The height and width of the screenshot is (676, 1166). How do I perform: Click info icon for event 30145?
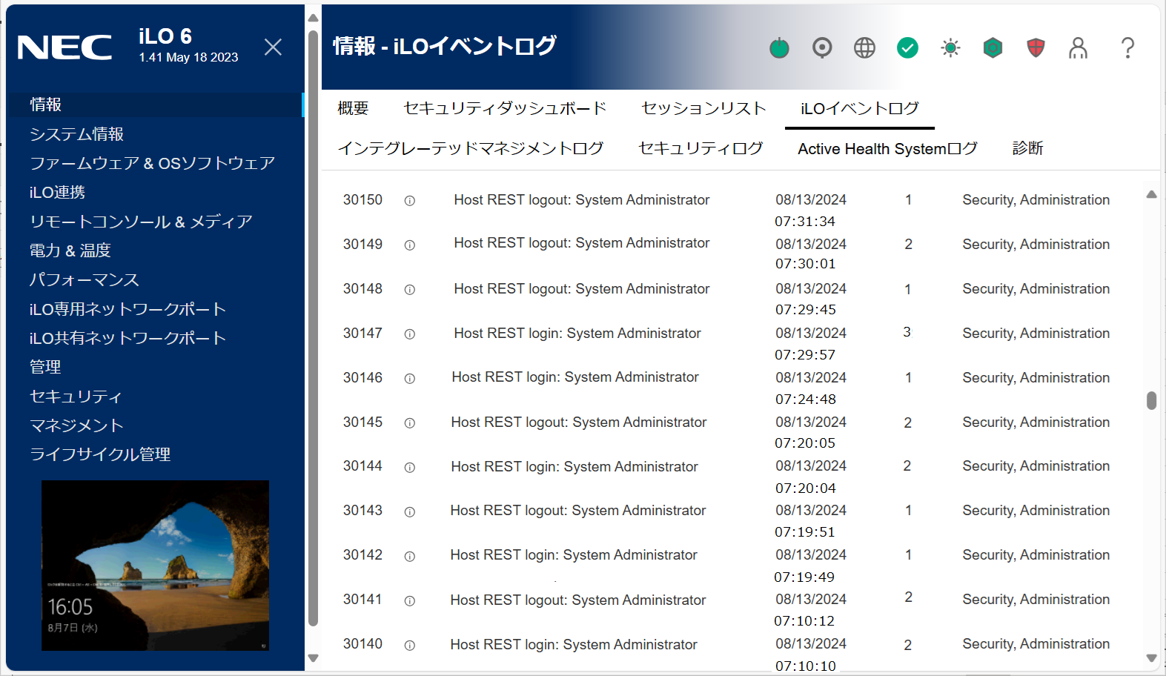tap(409, 423)
